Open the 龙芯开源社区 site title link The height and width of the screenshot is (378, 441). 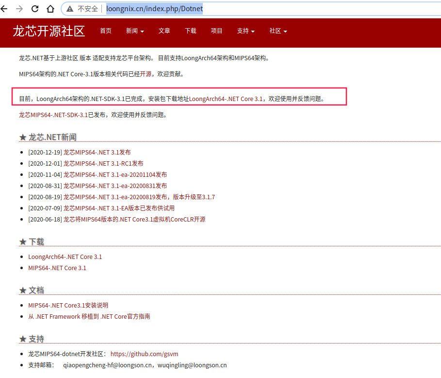[49, 31]
